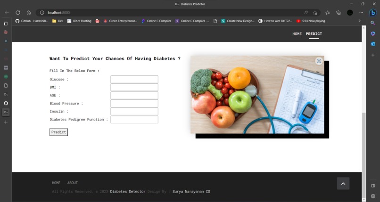380x202 pixels.
Task: Click the page vertical scrollbar thumb
Action: 364,155
